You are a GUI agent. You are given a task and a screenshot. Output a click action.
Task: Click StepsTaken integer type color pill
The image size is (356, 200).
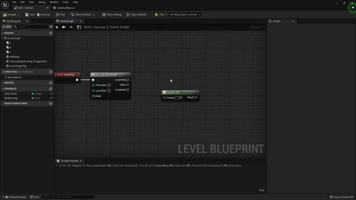32,94
